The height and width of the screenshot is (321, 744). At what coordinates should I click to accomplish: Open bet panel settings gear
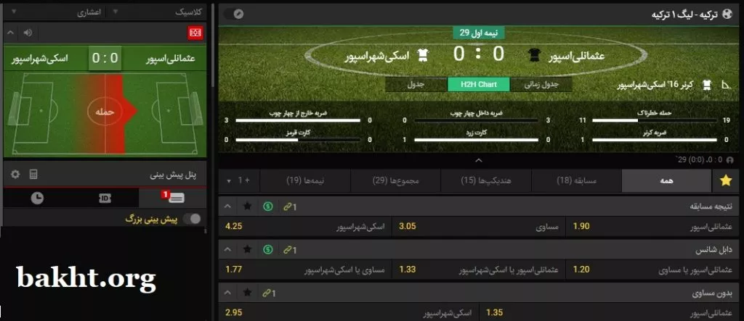click(x=15, y=174)
